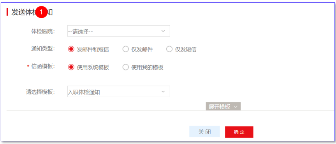
Task: Click the 体检医院 field label
Action: (x=43, y=31)
